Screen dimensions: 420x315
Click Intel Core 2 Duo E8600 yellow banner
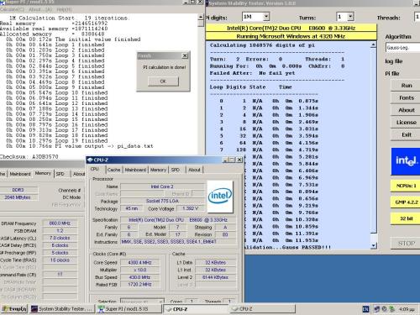coord(291,28)
